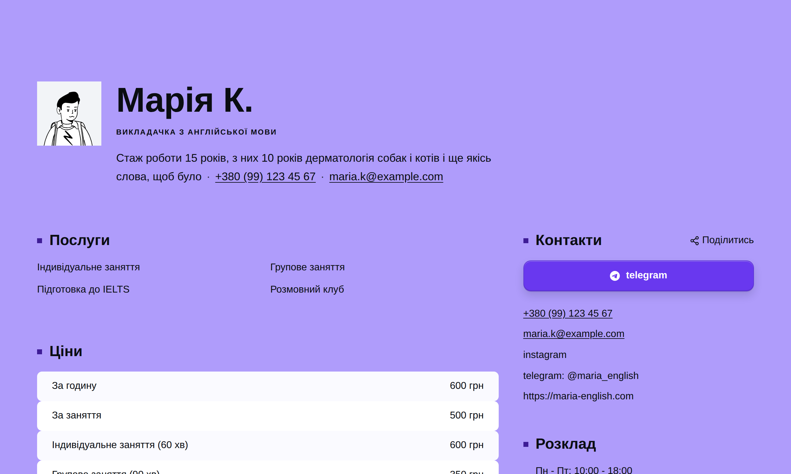Image resolution: width=791 pixels, height=474 pixels.
Task: Click the Підготовка до IELTS service
Action: pyautogui.click(x=83, y=289)
